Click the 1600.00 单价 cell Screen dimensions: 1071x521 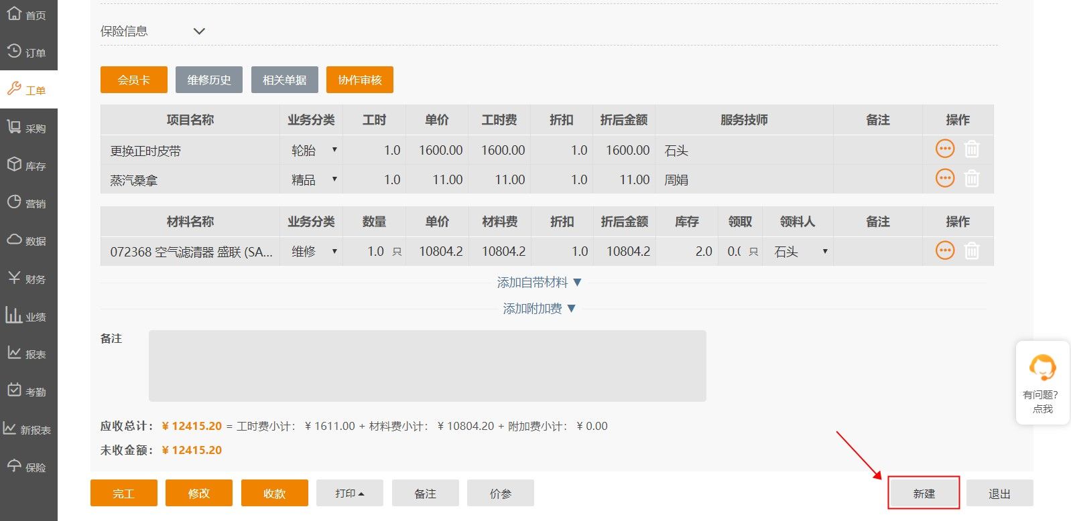[x=437, y=150]
